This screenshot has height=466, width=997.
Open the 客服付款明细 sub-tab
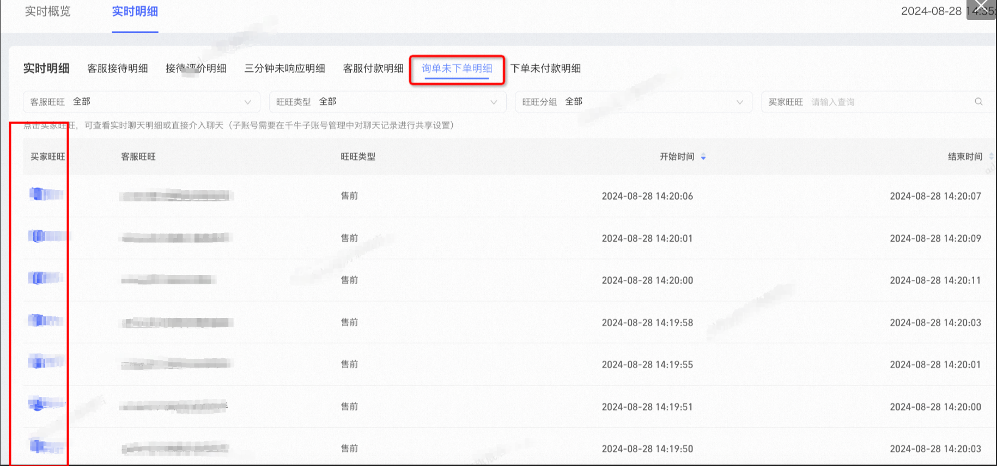click(373, 69)
